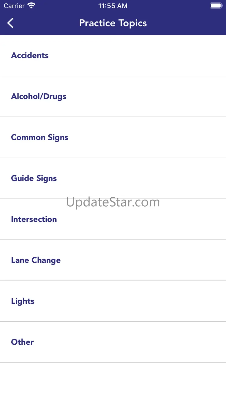Screen dimensions: 226x402
Task: Click the divider between Accidents and Alcohol/Drugs
Action: click(x=113, y=76)
